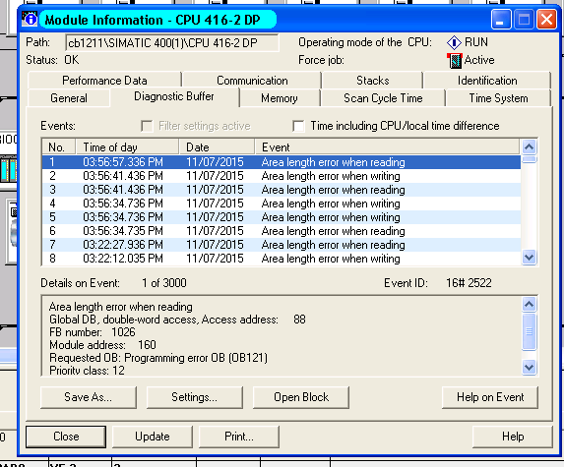Minimize the Module Information window
564x467 pixels.
click(501, 20)
